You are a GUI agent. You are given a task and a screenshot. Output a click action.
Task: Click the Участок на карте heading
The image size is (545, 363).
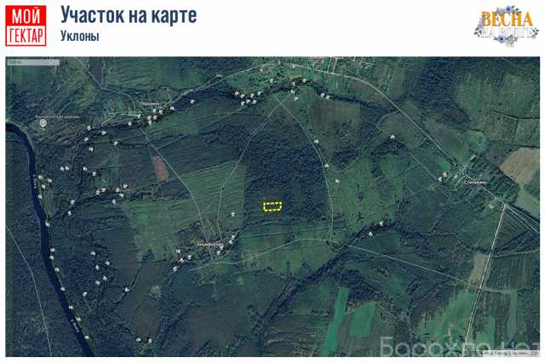(x=129, y=14)
